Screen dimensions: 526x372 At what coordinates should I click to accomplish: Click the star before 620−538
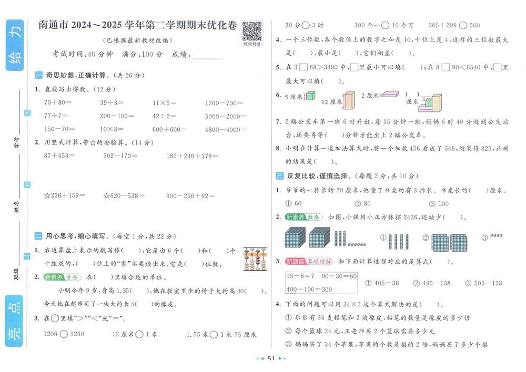coord(106,195)
